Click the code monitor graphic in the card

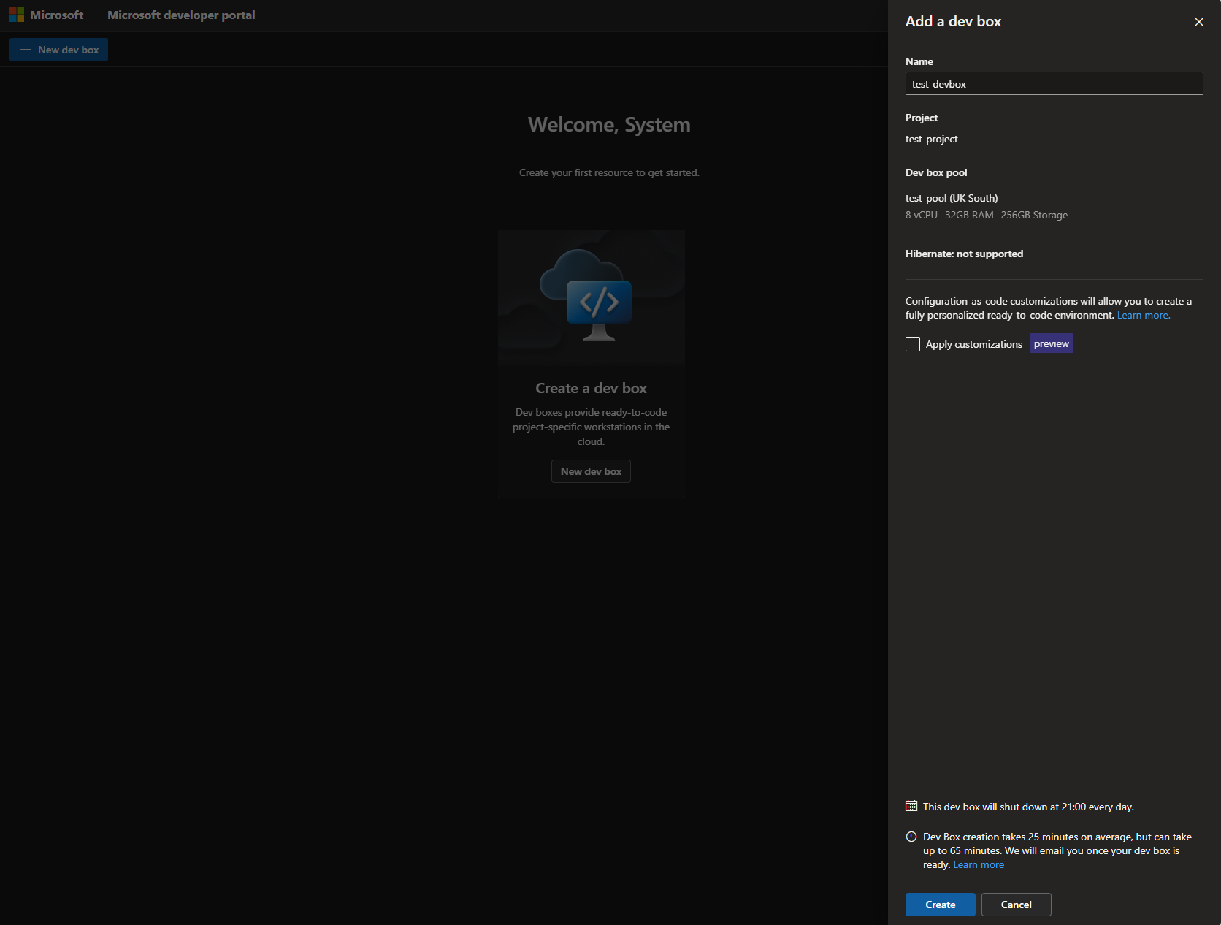(598, 303)
